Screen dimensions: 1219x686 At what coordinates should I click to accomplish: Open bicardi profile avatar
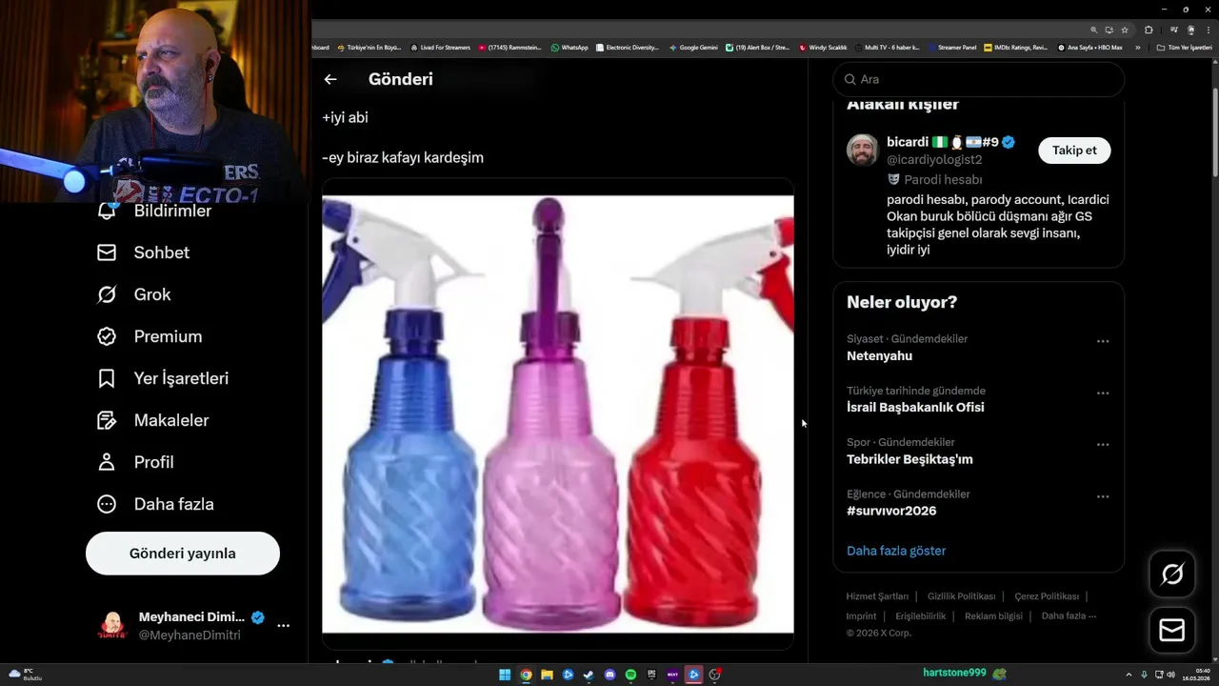(863, 151)
